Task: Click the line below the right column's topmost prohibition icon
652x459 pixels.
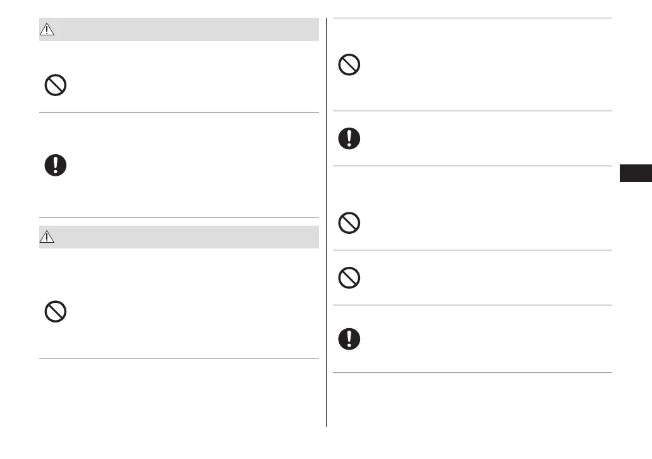Action: click(x=472, y=111)
